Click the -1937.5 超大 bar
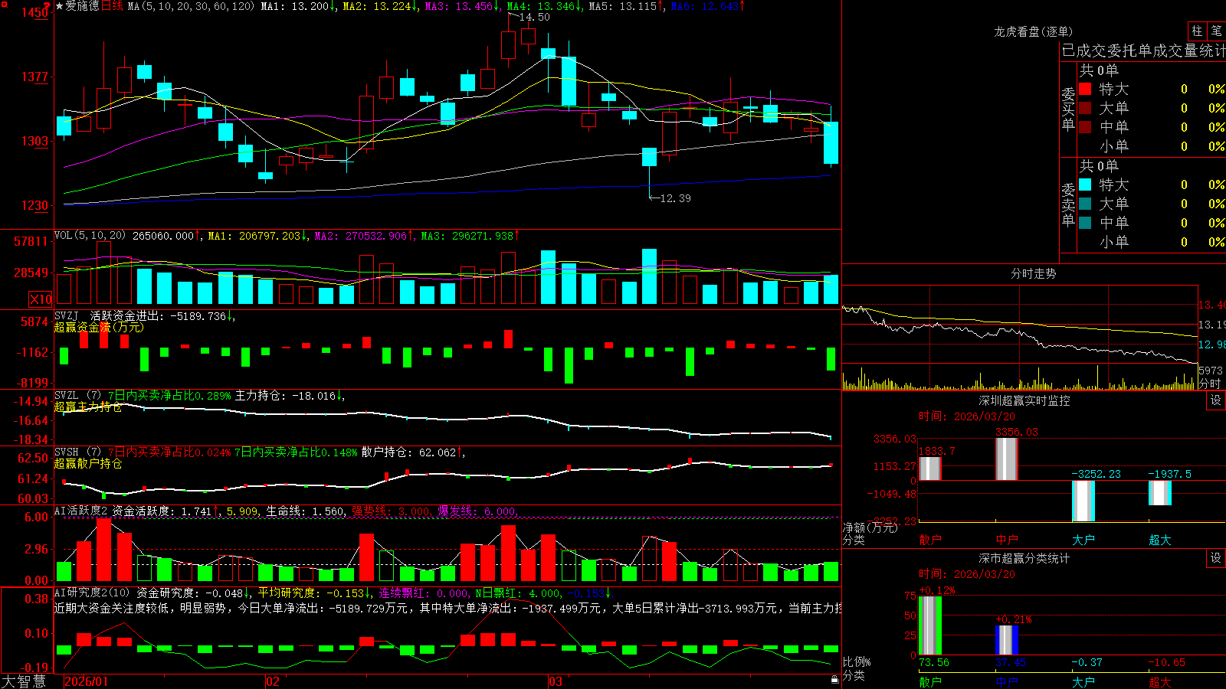This screenshot has width=1226, height=689. (x=1160, y=493)
